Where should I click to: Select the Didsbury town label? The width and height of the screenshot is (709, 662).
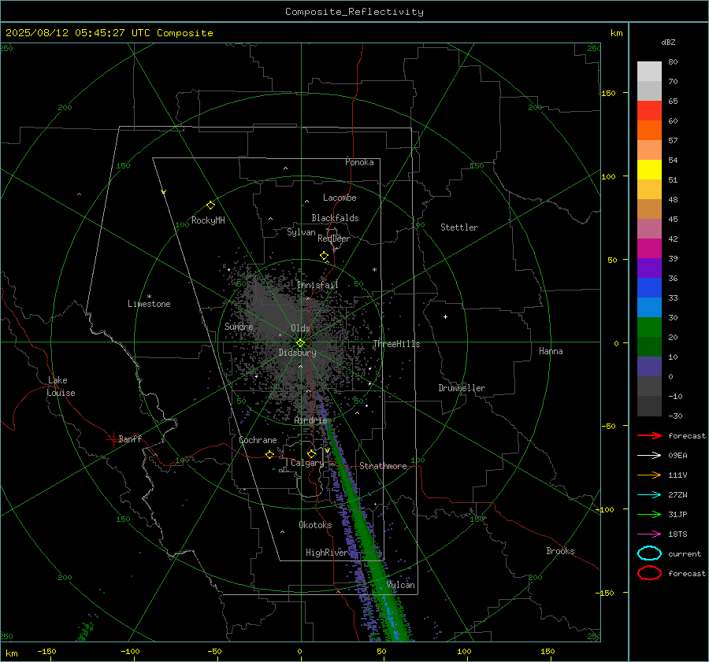click(x=297, y=353)
